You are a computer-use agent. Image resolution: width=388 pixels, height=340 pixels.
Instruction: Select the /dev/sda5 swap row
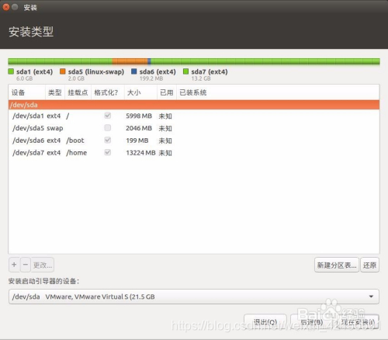coord(194,128)
